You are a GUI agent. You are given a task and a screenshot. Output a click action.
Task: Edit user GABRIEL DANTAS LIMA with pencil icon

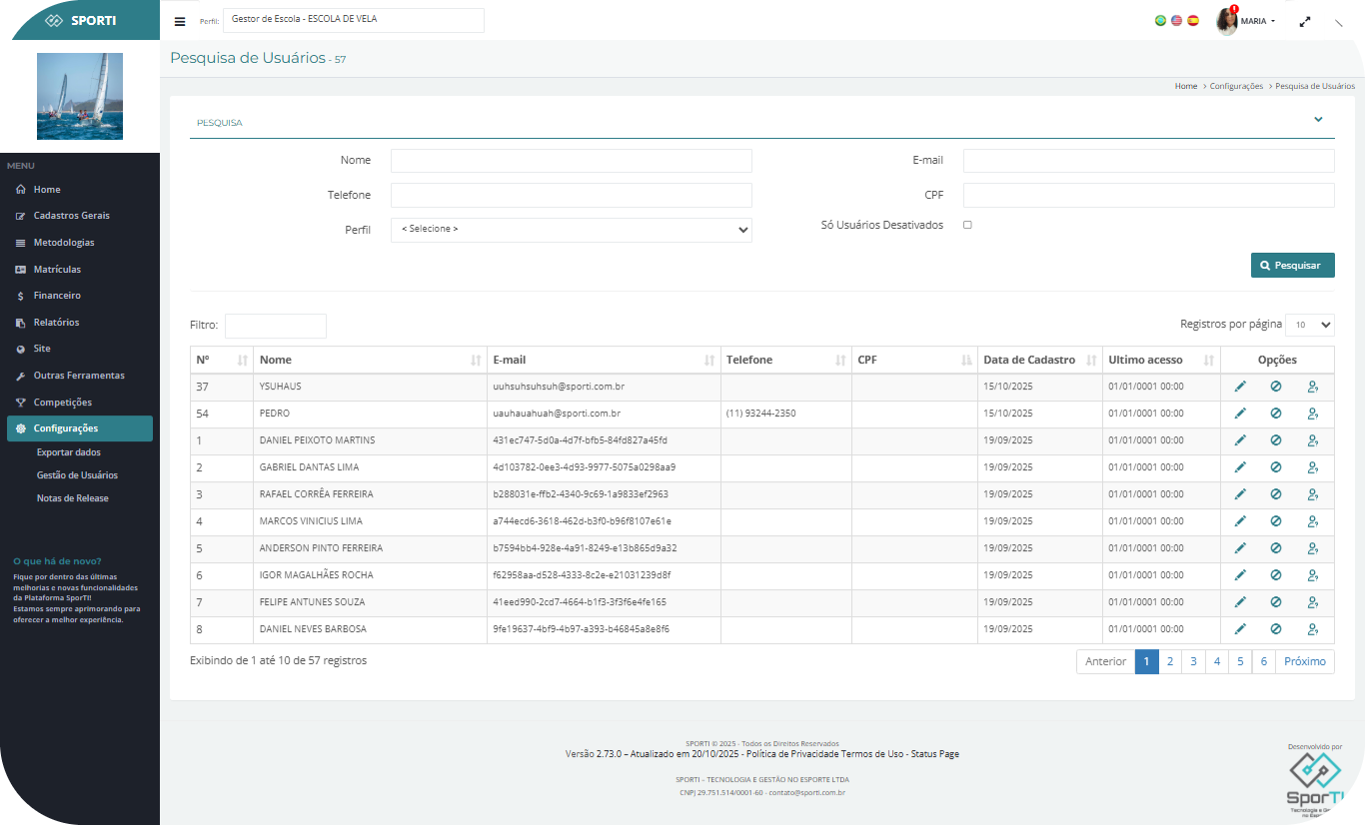1240,467
